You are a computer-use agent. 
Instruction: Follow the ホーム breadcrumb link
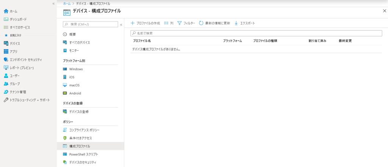(x=67, y=4)
